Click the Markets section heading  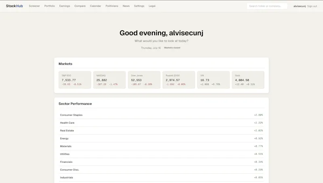(x=65, y=64)
